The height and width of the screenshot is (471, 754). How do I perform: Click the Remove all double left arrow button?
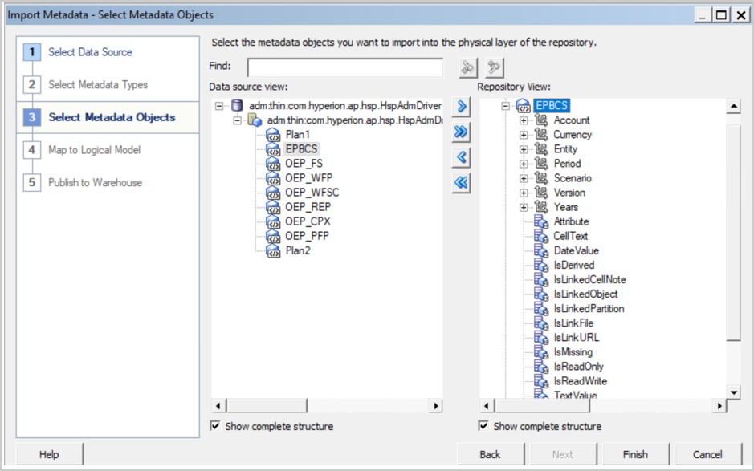click(x=461, y=182)
